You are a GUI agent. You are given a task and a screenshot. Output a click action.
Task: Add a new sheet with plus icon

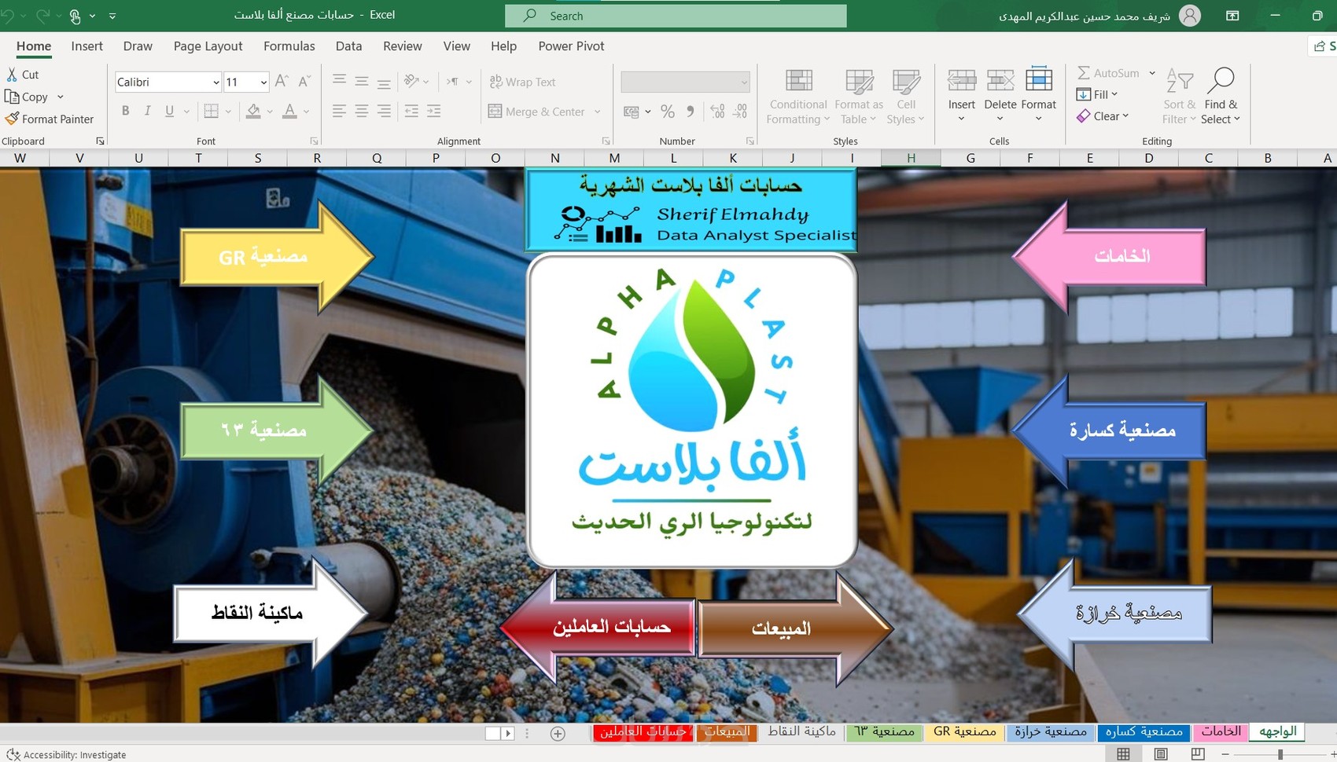(x=558, y=734)
